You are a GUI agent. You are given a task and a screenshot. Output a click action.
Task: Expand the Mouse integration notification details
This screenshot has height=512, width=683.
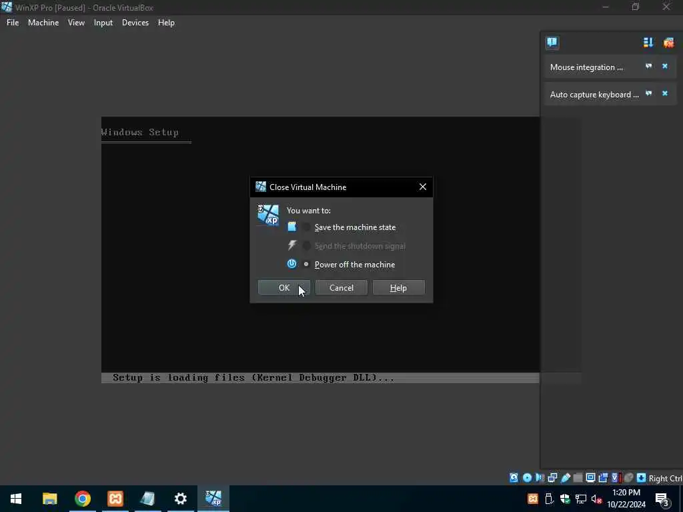point(648,66)
